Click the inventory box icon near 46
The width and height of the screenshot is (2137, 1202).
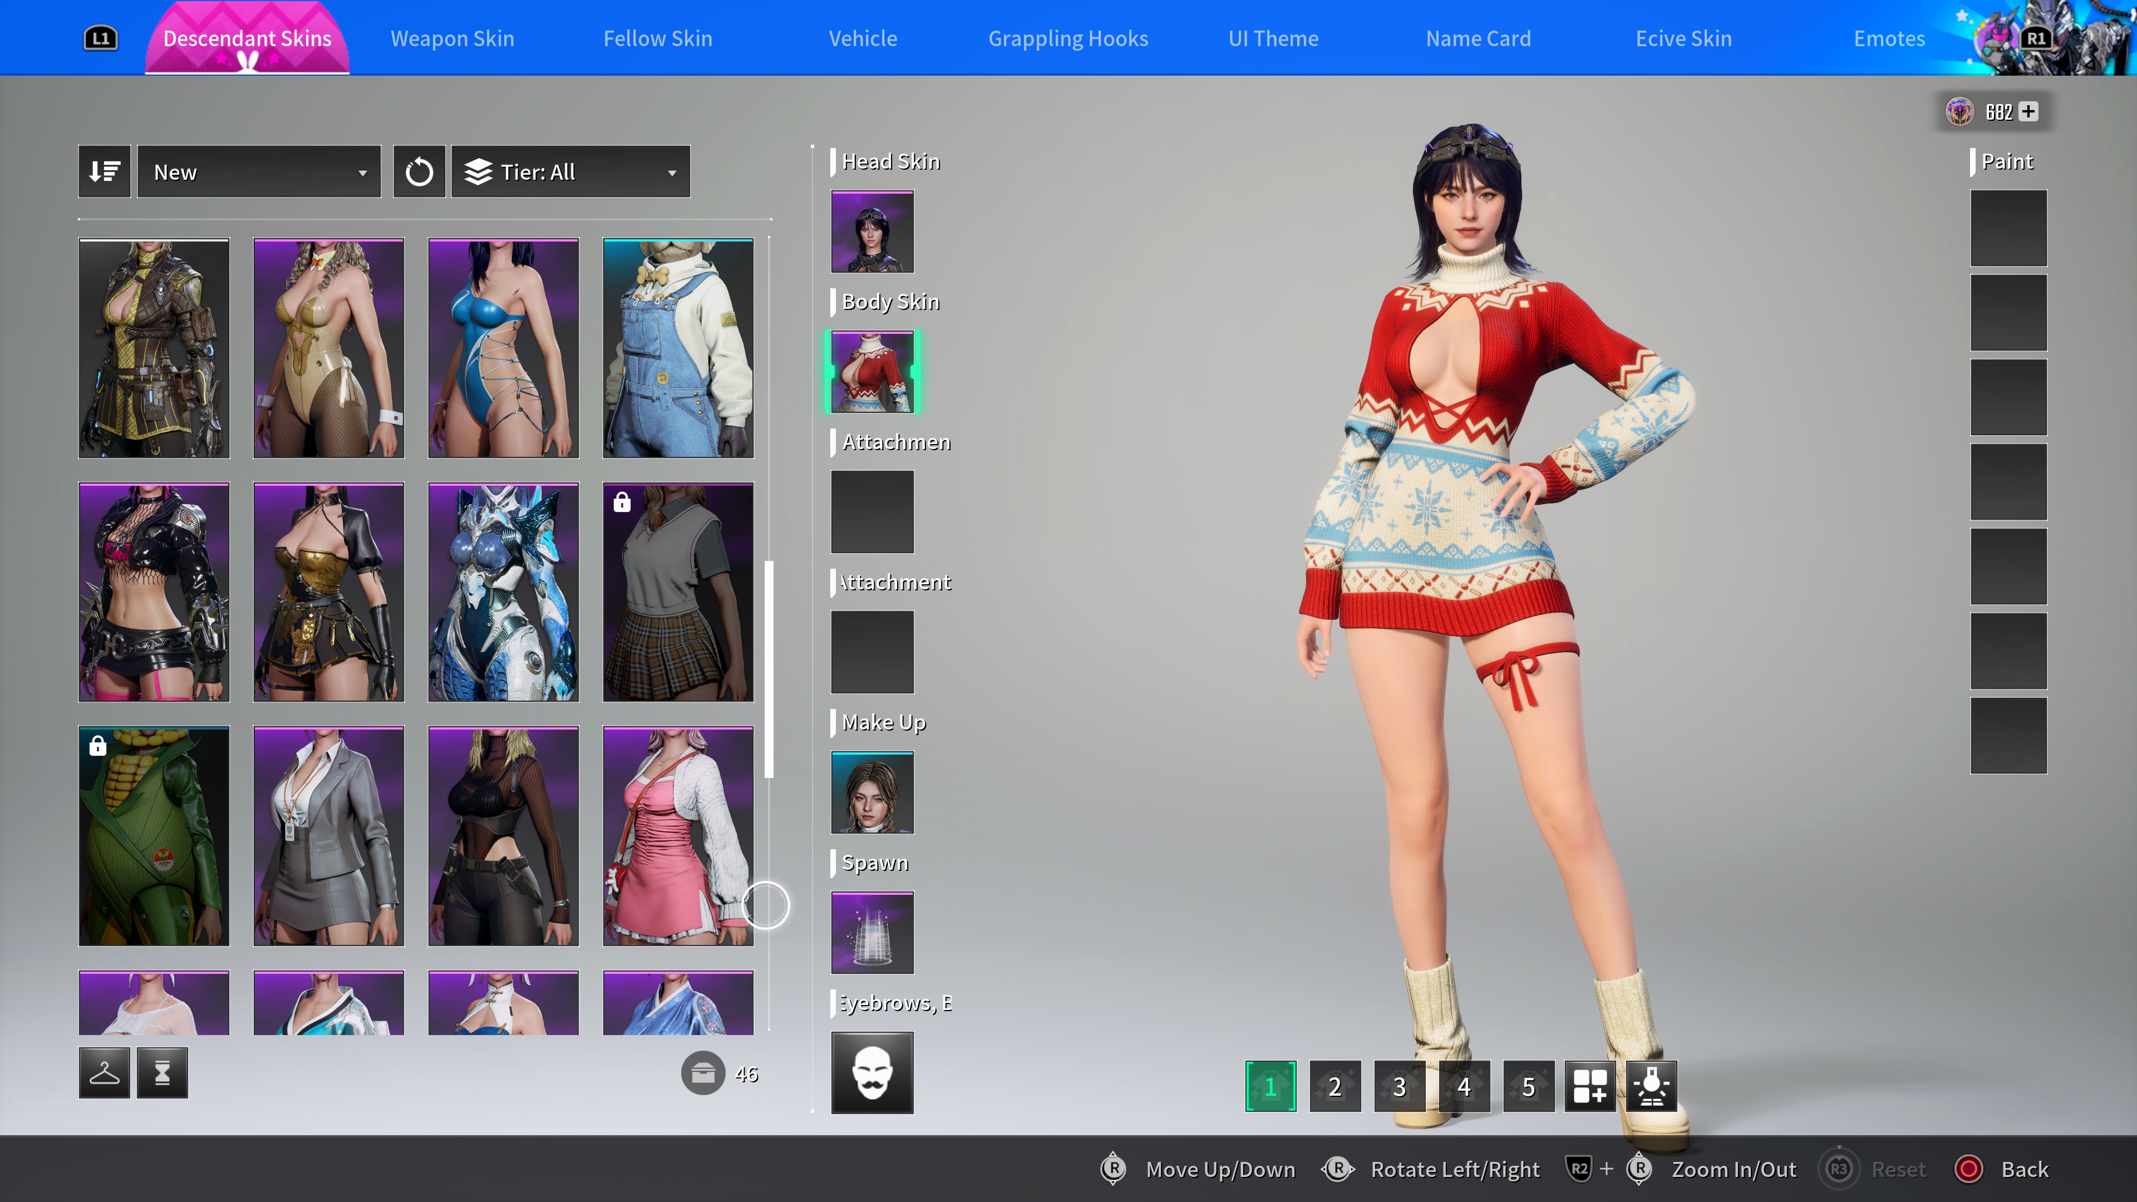pyautogui.click(x=703, y=1073)
